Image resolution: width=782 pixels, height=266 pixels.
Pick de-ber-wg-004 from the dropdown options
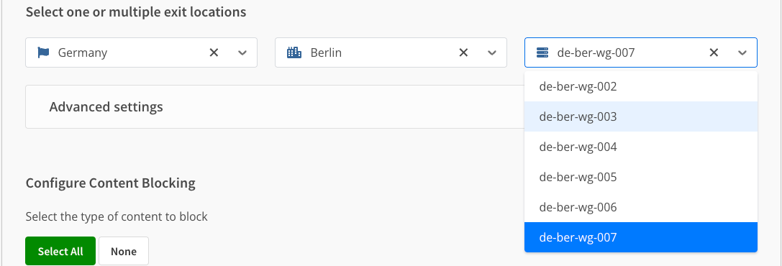click(641, 147)
